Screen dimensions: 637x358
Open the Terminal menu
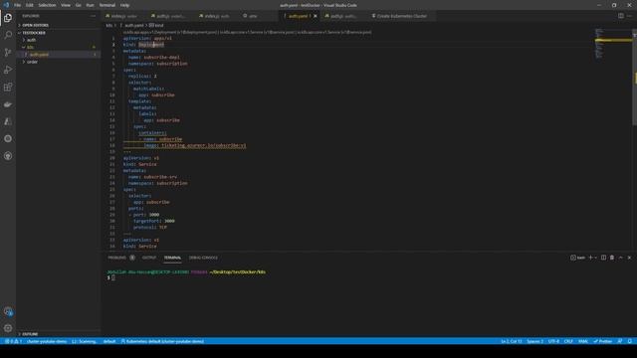pos(107,5)
